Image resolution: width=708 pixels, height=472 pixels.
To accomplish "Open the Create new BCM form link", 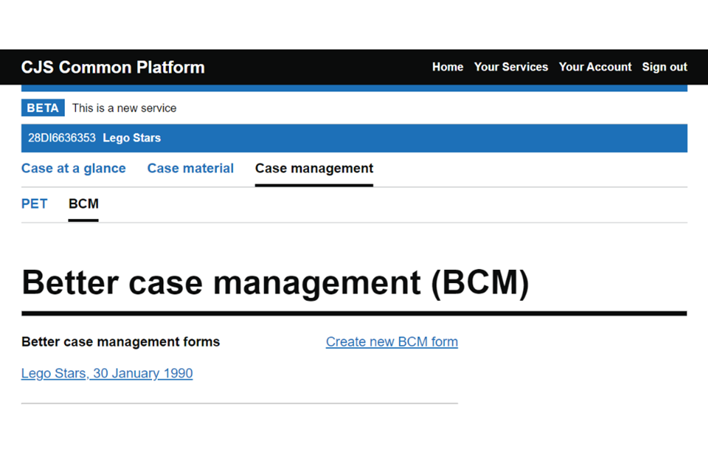I will pos(392,341).
